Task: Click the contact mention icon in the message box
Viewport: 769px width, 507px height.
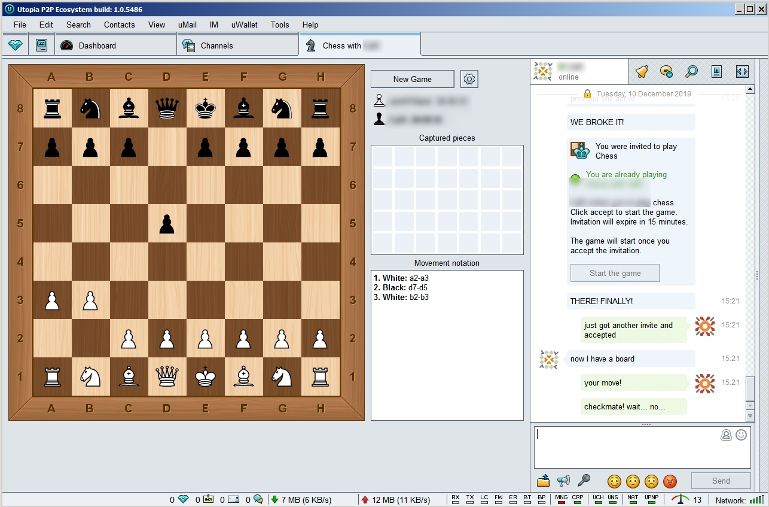Action: [727, 435]
